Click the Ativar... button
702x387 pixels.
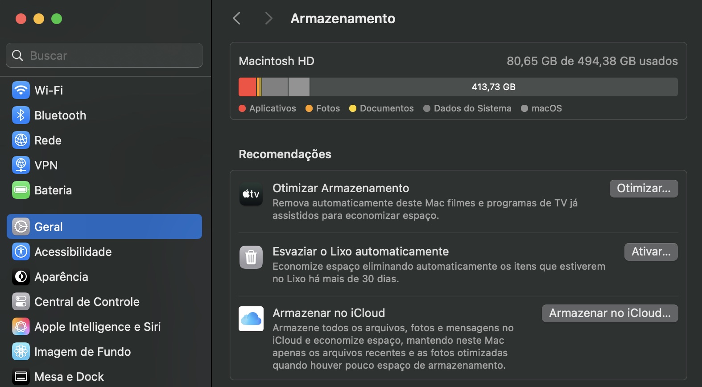651,251
